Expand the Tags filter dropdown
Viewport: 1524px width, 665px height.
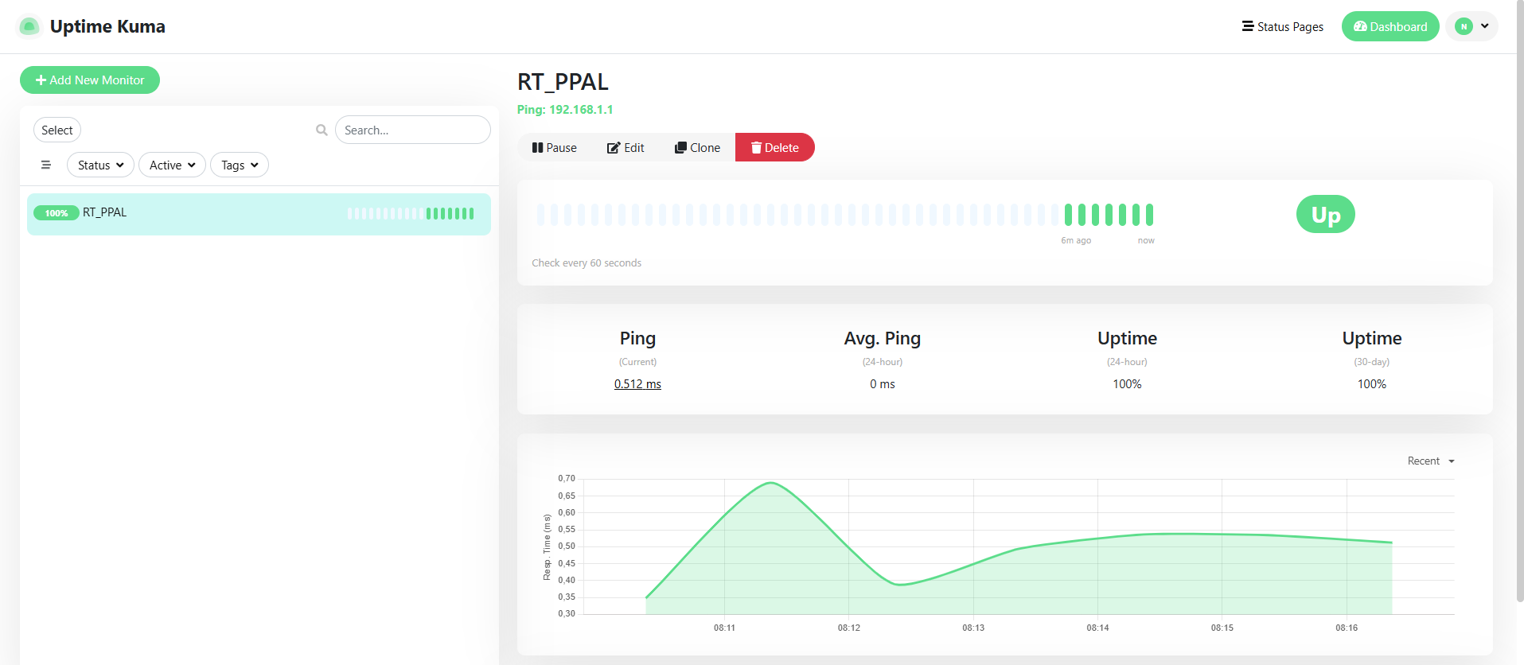(x=239, y=165)
